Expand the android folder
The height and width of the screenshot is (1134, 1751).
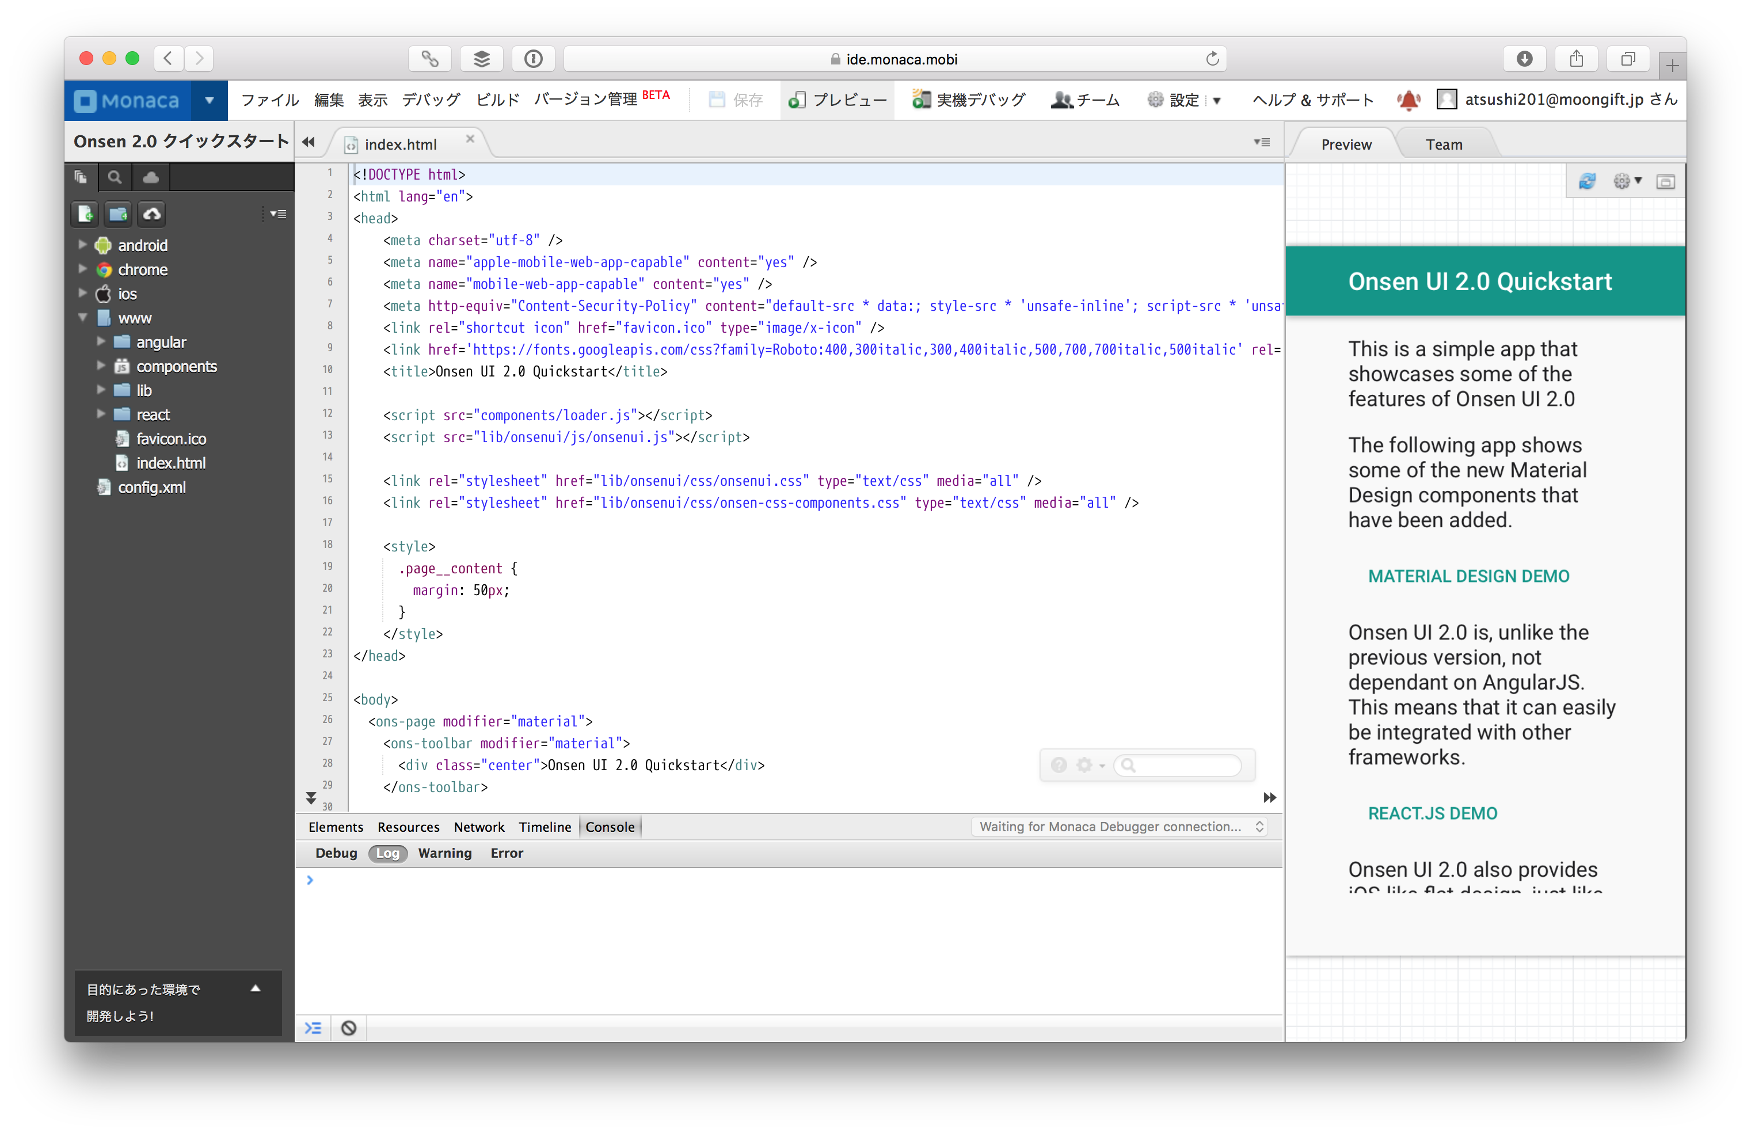(82, 245)
